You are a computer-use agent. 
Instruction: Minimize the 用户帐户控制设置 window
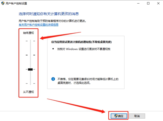138,3
